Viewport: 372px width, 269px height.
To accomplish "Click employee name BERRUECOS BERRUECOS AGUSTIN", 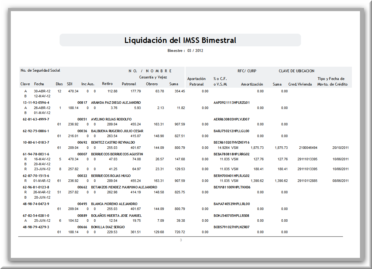I will point(117,154).
